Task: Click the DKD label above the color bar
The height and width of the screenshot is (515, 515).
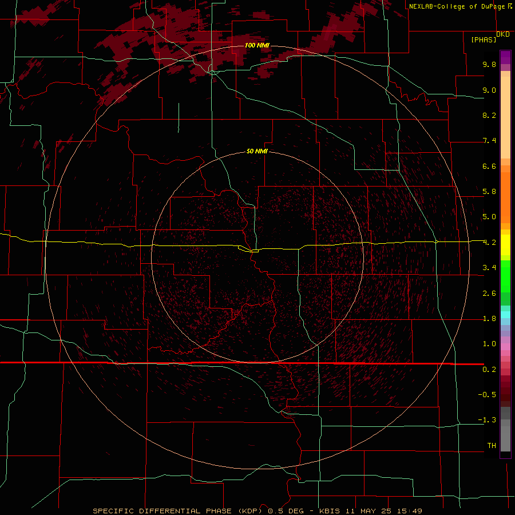Action: [x=503, y=34]
